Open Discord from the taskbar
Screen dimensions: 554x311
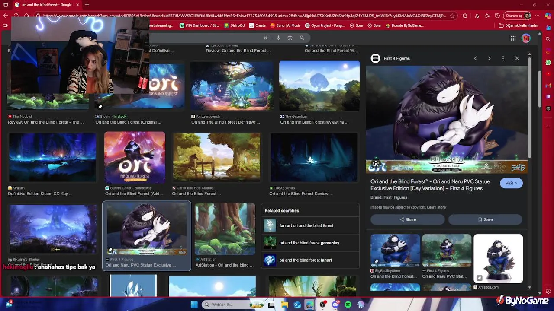point(335,305)
